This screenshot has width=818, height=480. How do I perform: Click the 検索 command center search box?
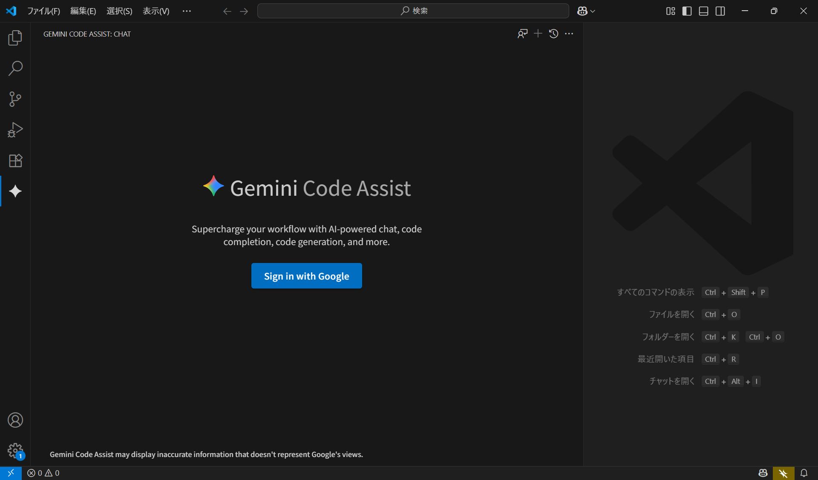(x=413, y=11)
